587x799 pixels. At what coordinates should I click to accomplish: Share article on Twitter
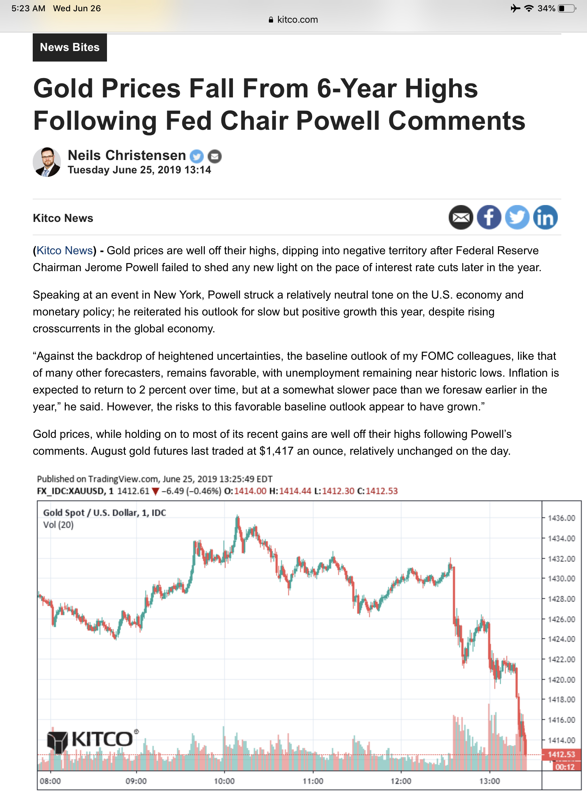click(x=517, y=217)
